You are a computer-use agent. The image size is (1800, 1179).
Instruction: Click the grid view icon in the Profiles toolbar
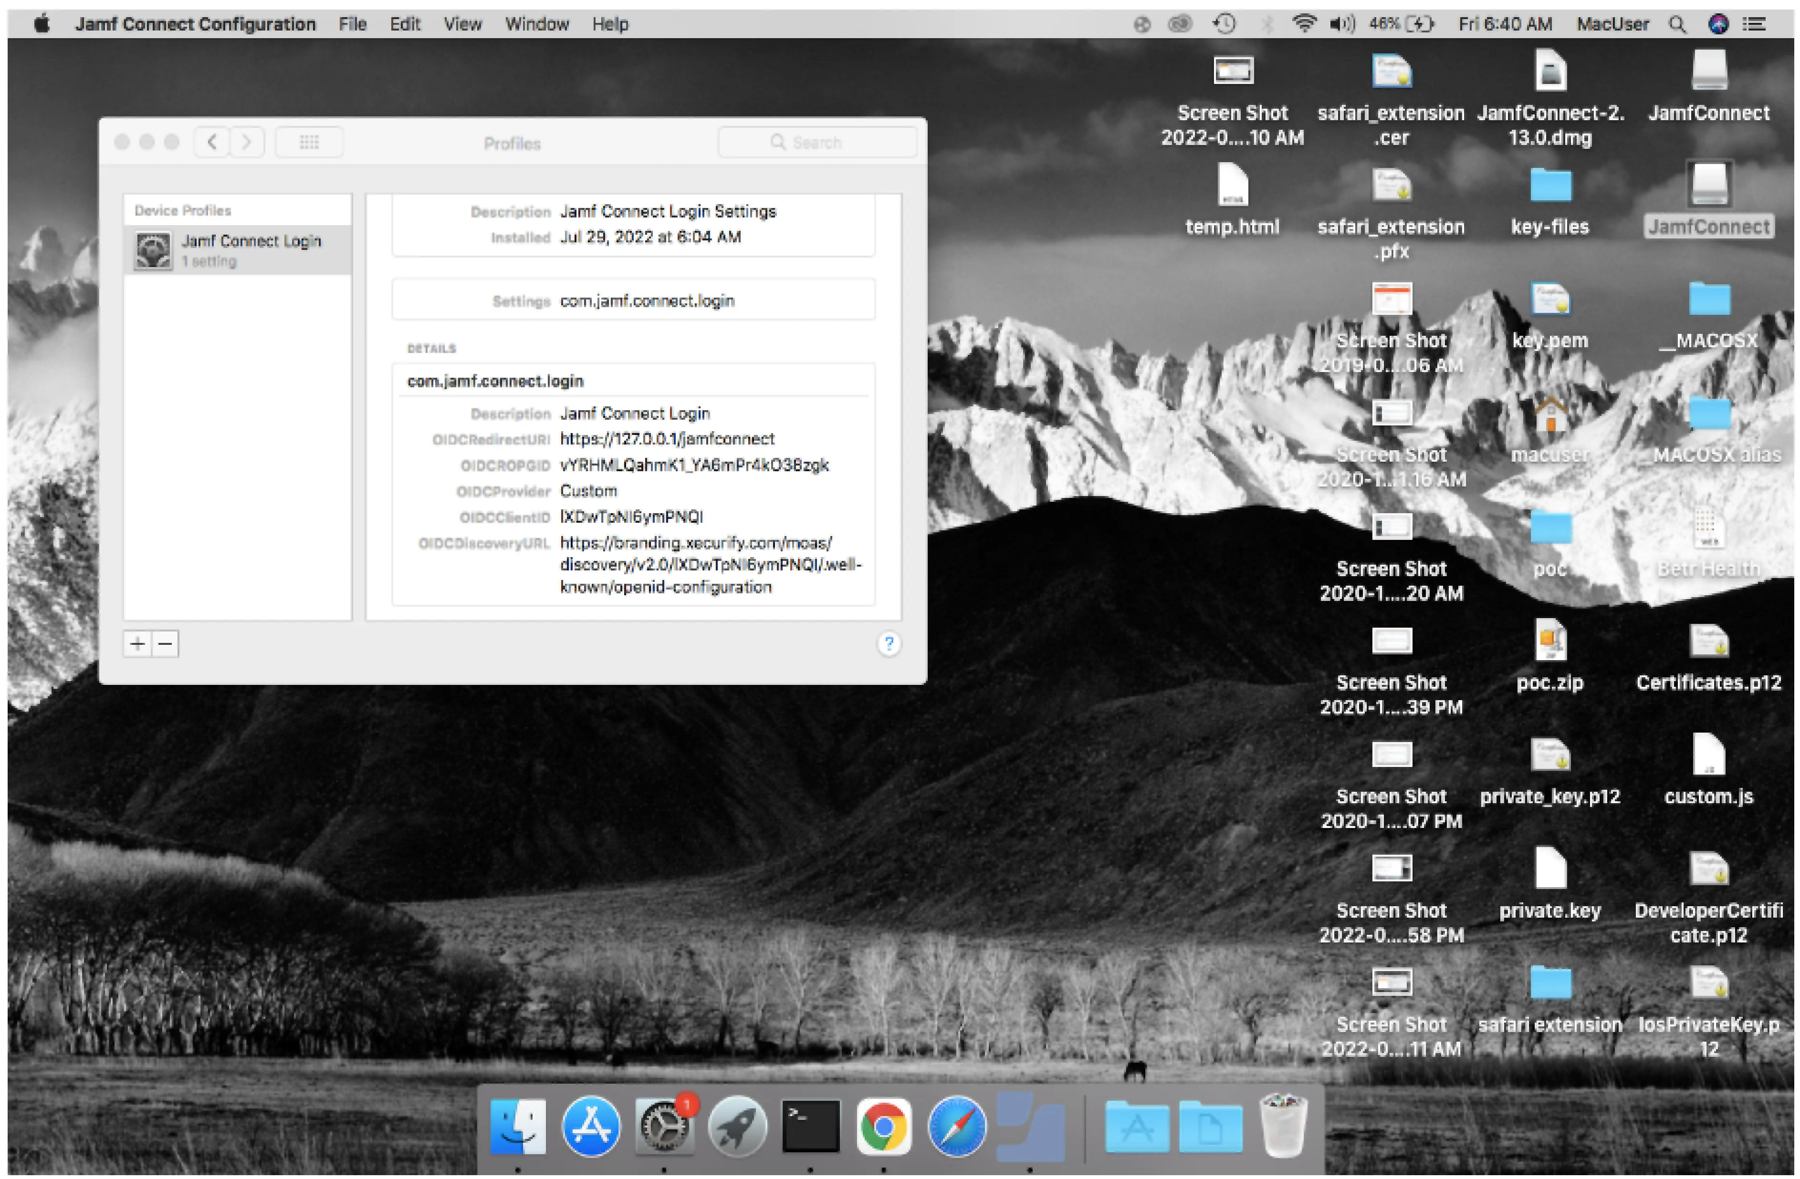[309, 142]
